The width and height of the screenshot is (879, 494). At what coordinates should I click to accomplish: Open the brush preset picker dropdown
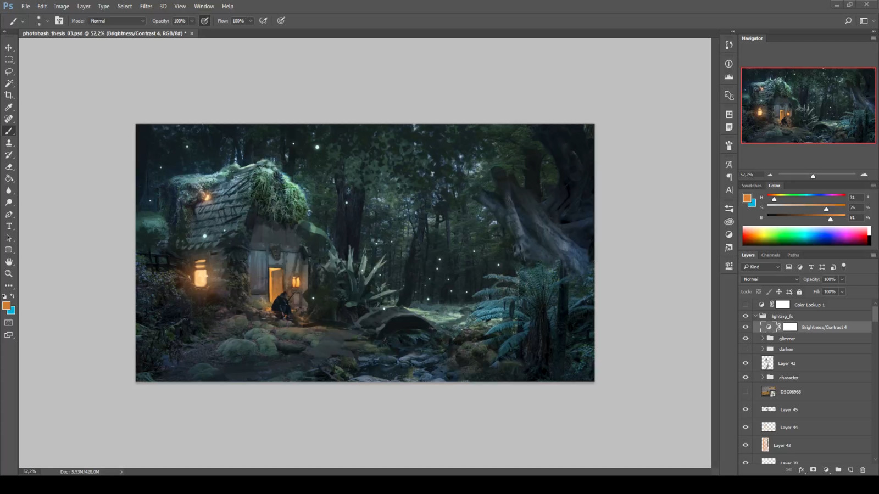tap(47, 21)
